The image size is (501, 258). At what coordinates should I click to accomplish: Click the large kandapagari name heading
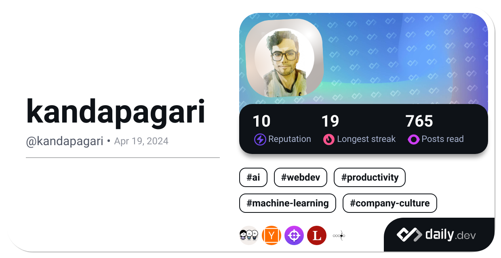[x=116, y=112]
